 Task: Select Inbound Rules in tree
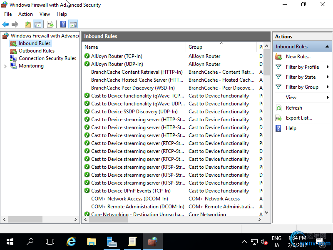[x=35, y=43]
